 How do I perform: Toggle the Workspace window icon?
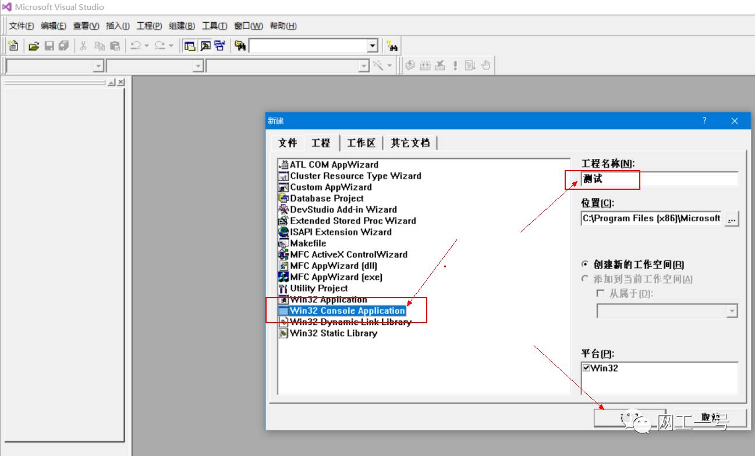190,46
